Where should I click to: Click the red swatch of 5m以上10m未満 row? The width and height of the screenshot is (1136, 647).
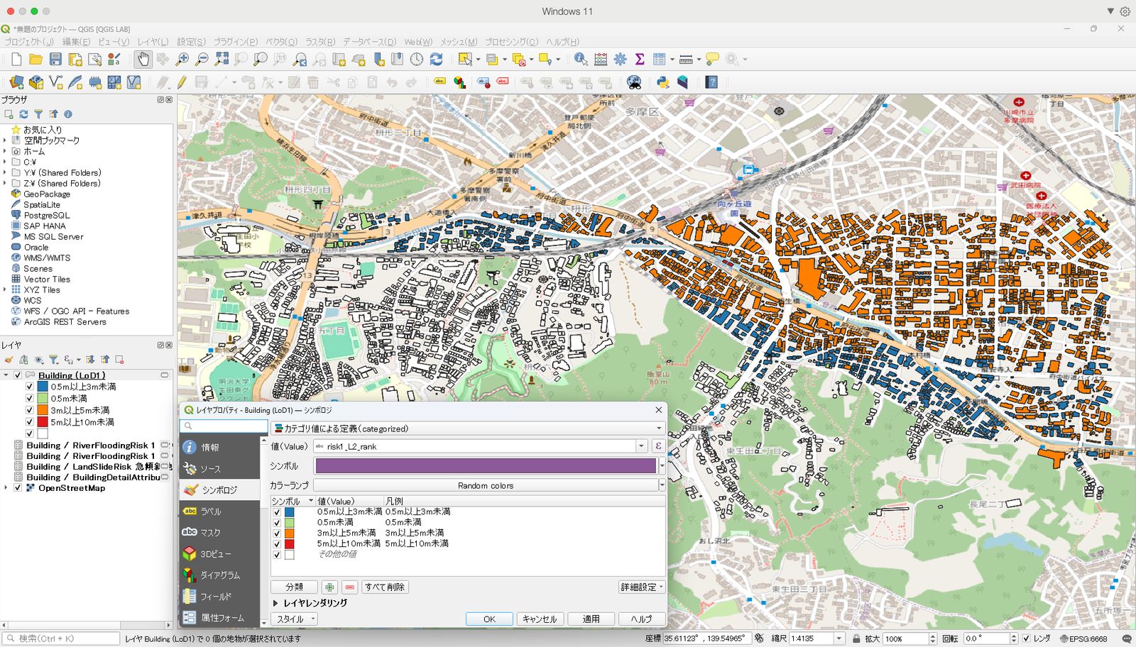coord(289,544)
